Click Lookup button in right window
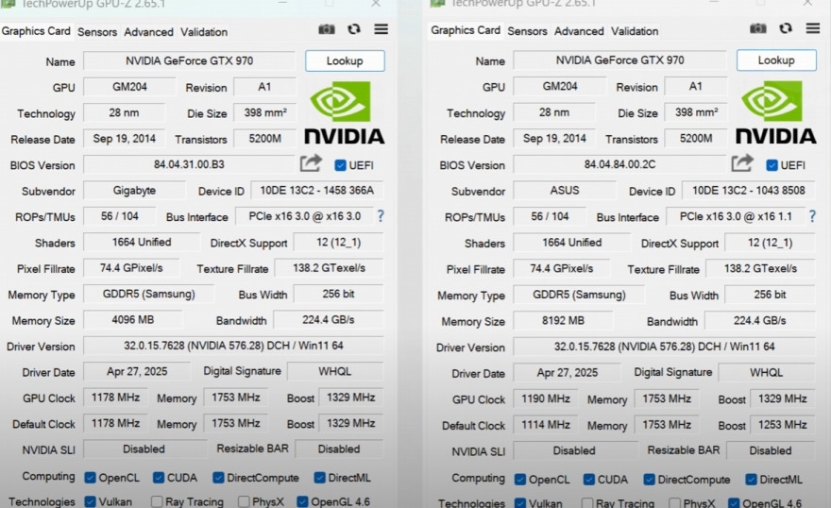Image resolution: width=831 pixels, height=508 pixels. tap(776, 60)
